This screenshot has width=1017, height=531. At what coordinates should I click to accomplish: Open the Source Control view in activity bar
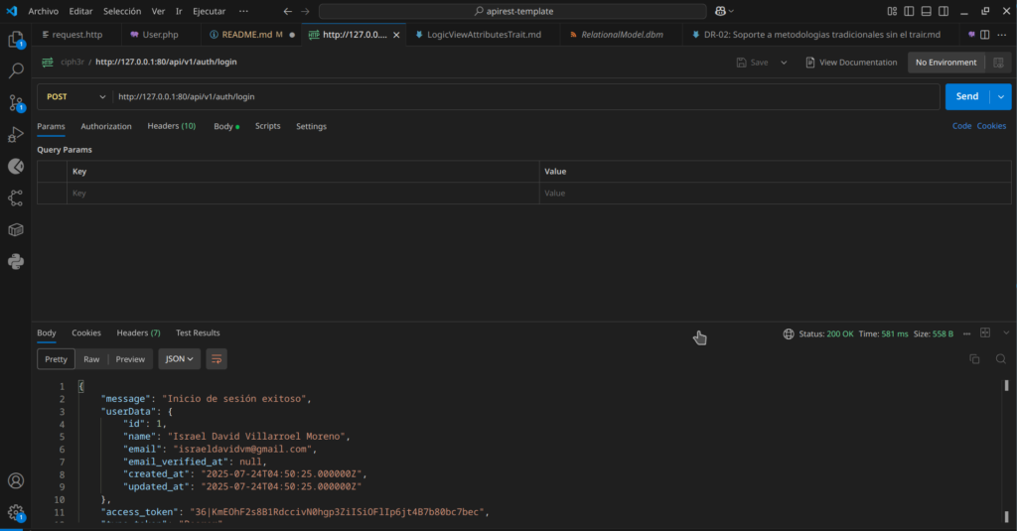16,102
